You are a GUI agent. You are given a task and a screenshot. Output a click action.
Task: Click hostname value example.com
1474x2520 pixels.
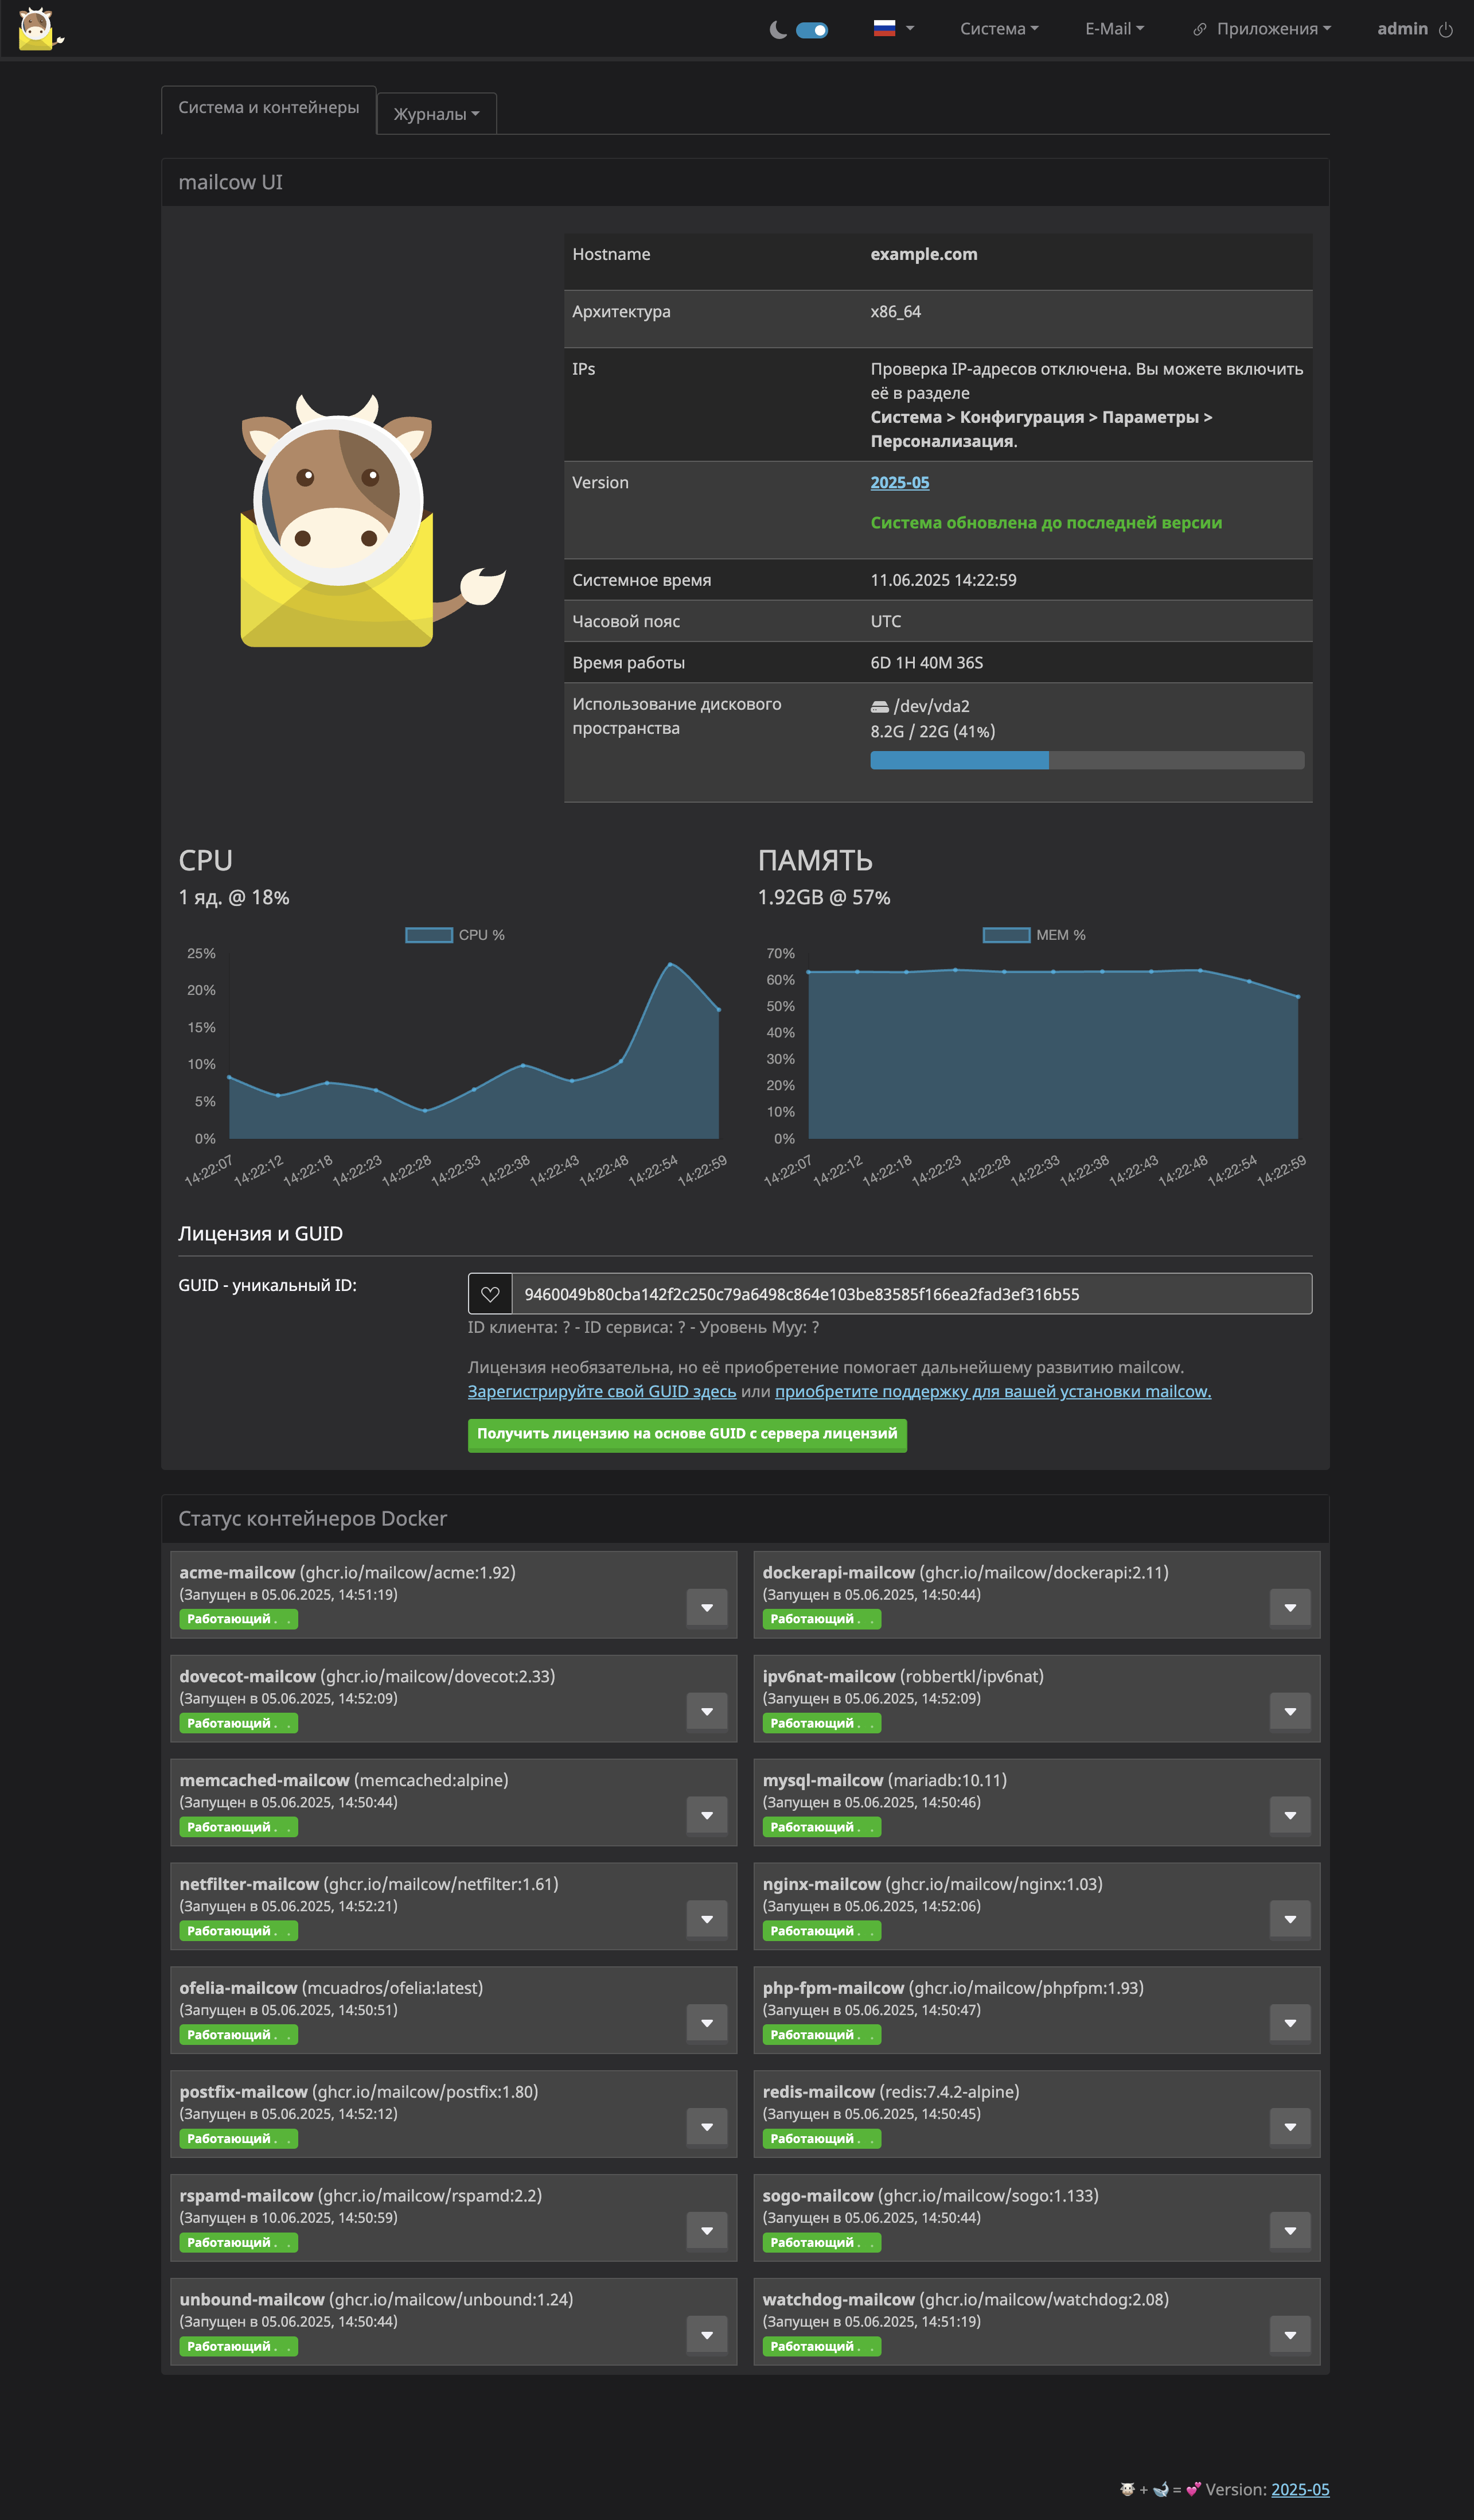click(x=923, y=254)
